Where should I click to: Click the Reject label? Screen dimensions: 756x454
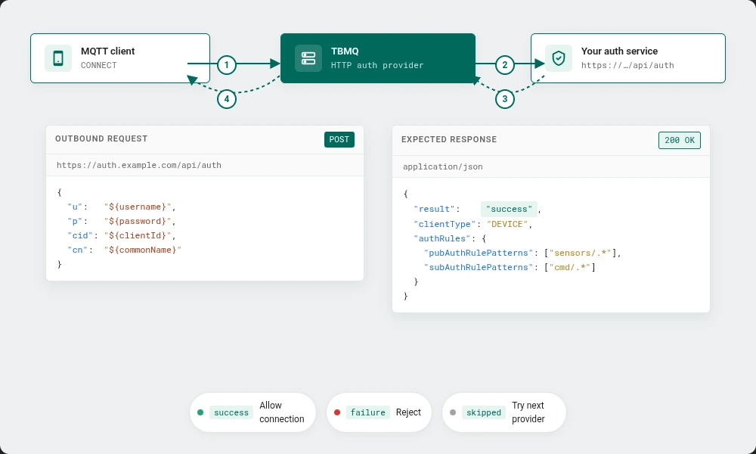(x=408, y=412)
